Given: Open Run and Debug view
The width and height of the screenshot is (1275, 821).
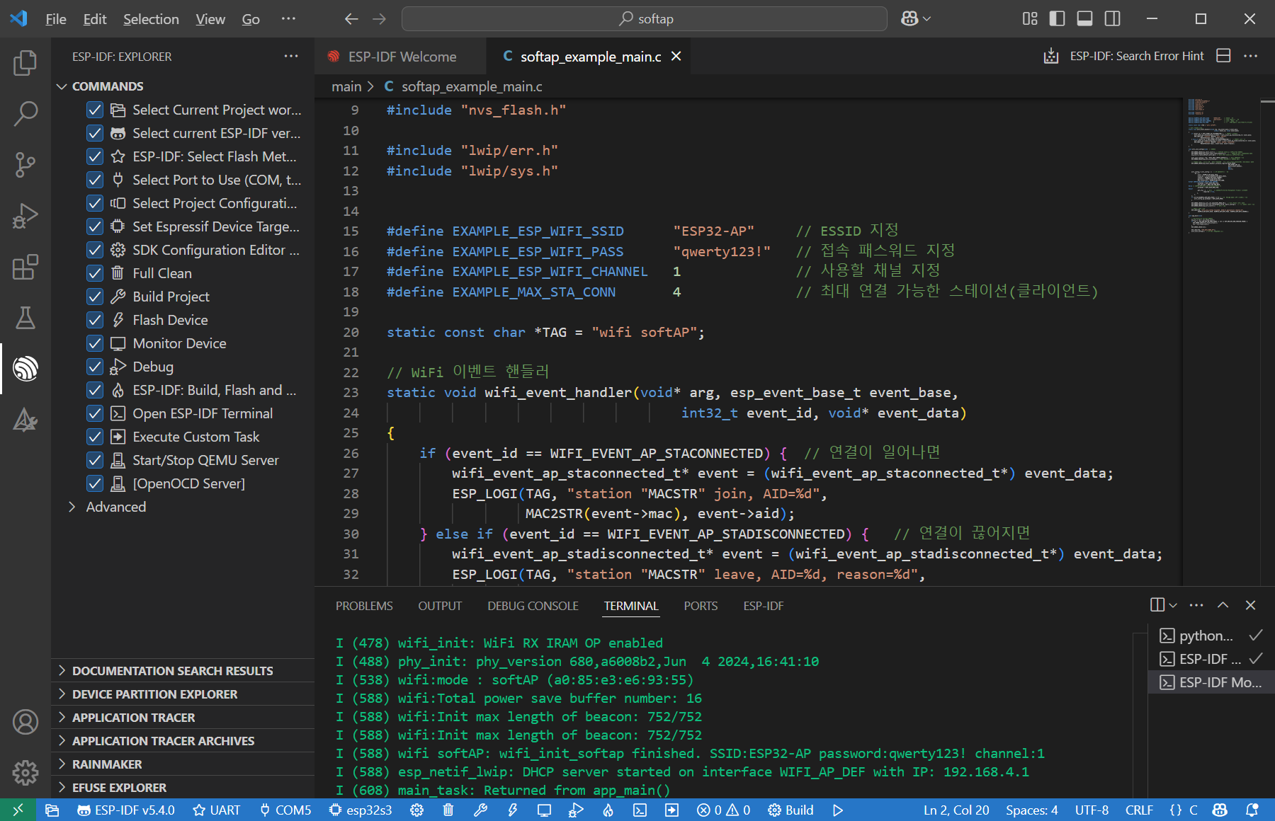Looking at the screenshot, I should click(25, 216).
